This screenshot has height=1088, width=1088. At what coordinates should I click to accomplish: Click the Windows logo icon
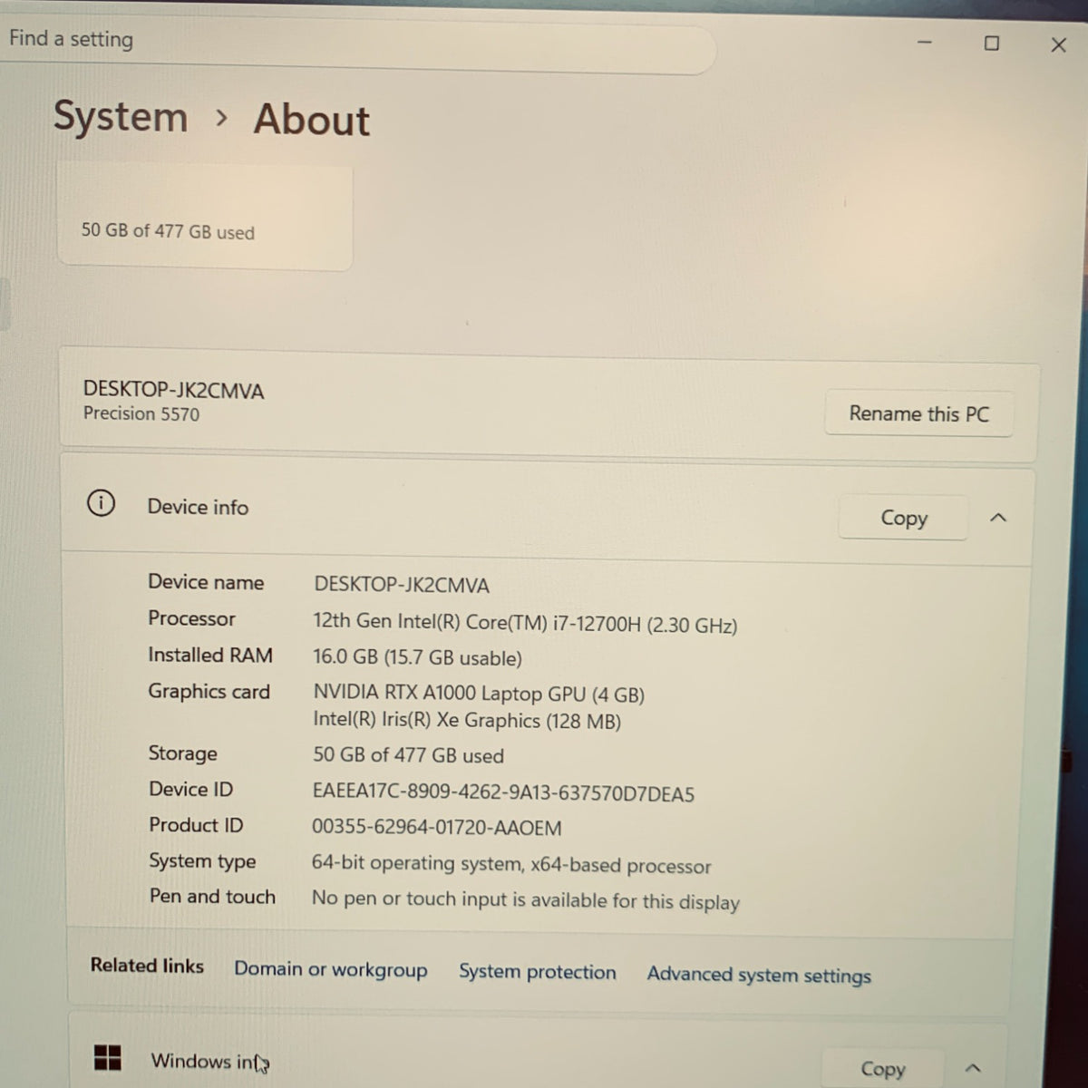(x=108, y=1057)
